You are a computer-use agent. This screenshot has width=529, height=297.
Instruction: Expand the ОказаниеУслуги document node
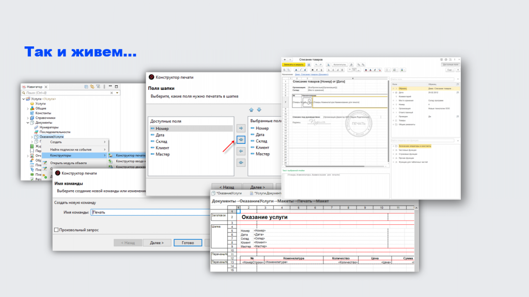(x=32, y=137)
